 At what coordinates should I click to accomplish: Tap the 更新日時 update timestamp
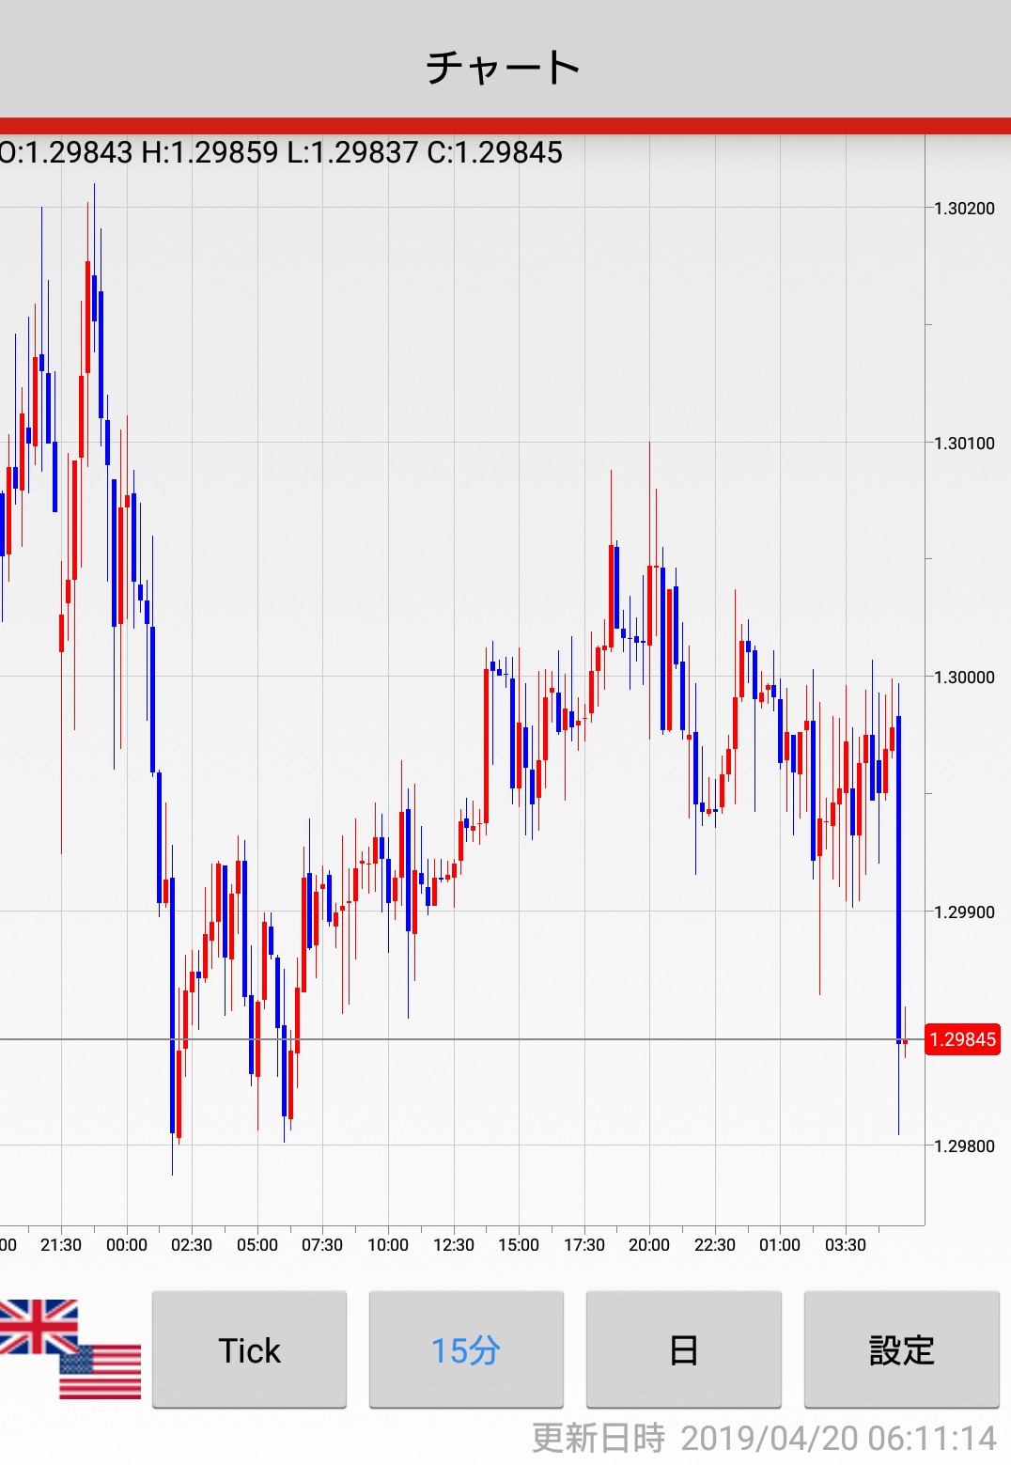point(763,1438)
